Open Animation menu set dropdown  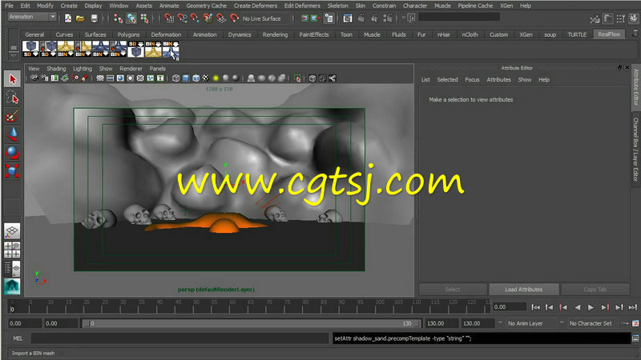click(x=32, y=17)
